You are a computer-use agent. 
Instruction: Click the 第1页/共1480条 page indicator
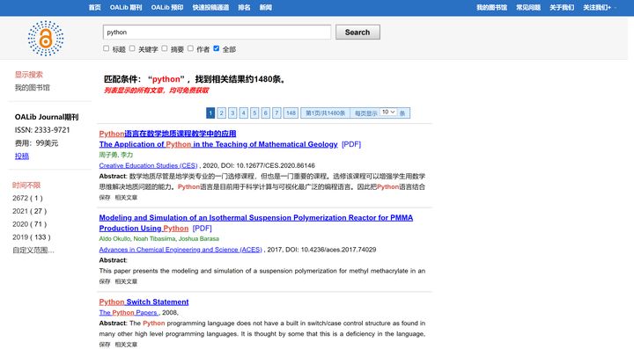coord(325,113)
